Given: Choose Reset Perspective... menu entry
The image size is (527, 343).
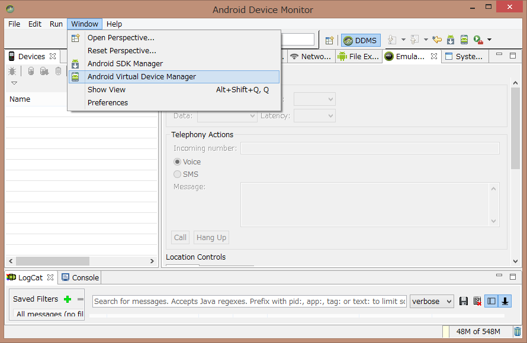Looking at the screenshot, I should pos(174,51).
